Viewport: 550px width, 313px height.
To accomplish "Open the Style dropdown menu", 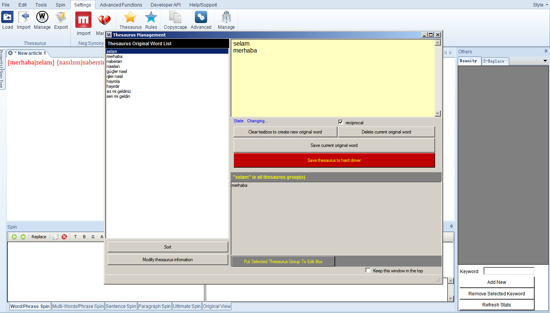I will pyautogui.click(x=540, y=5).
